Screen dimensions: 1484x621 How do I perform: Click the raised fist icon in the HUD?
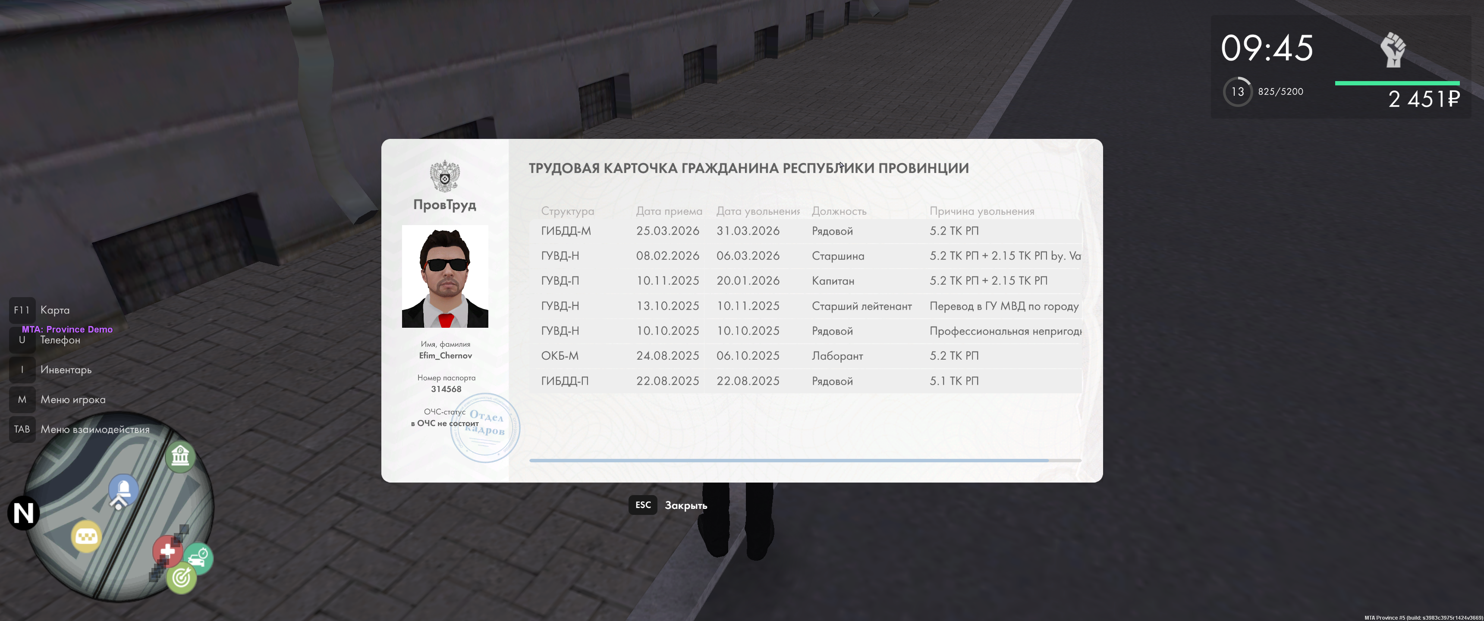tap(1393, 50)
